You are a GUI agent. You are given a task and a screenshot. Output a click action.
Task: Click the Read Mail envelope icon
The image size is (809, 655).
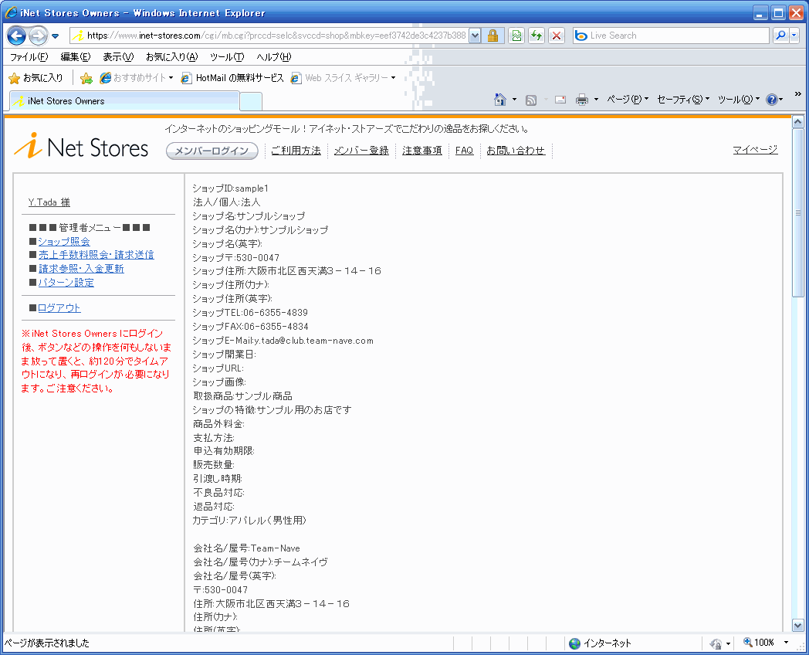(x=560, y=100)
